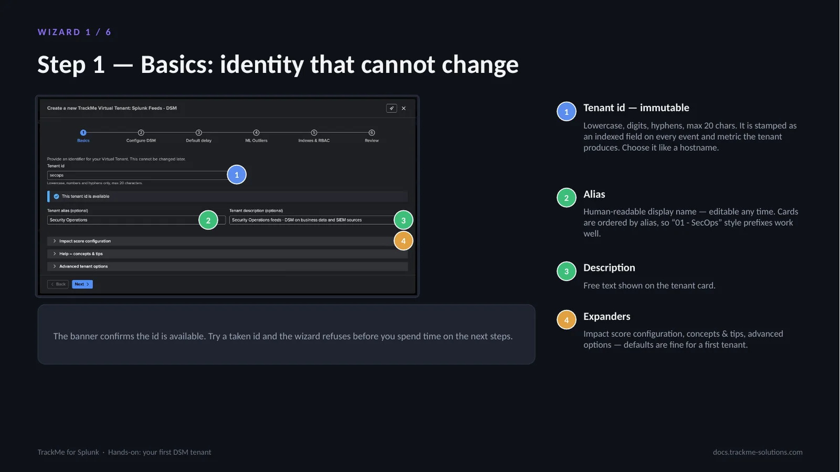Viewport: 840px width, 472px height.
Task: Close the Create Virtual Tenant dialog
Action: click(x=404, y=108)
